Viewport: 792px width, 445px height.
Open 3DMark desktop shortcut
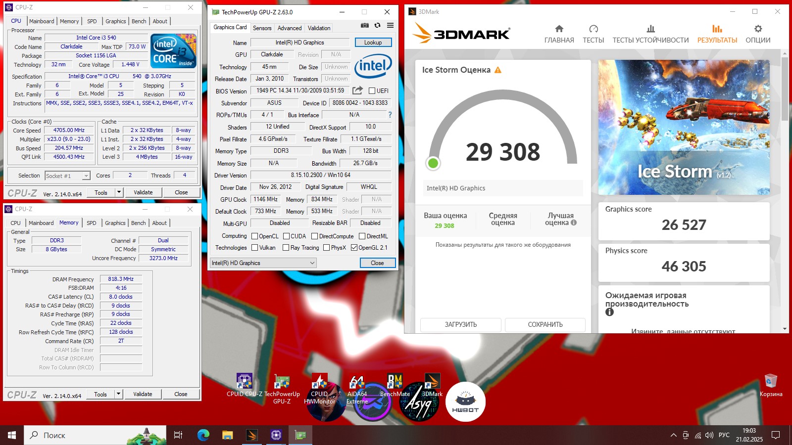pyautogui.click(x=432, y=385)
